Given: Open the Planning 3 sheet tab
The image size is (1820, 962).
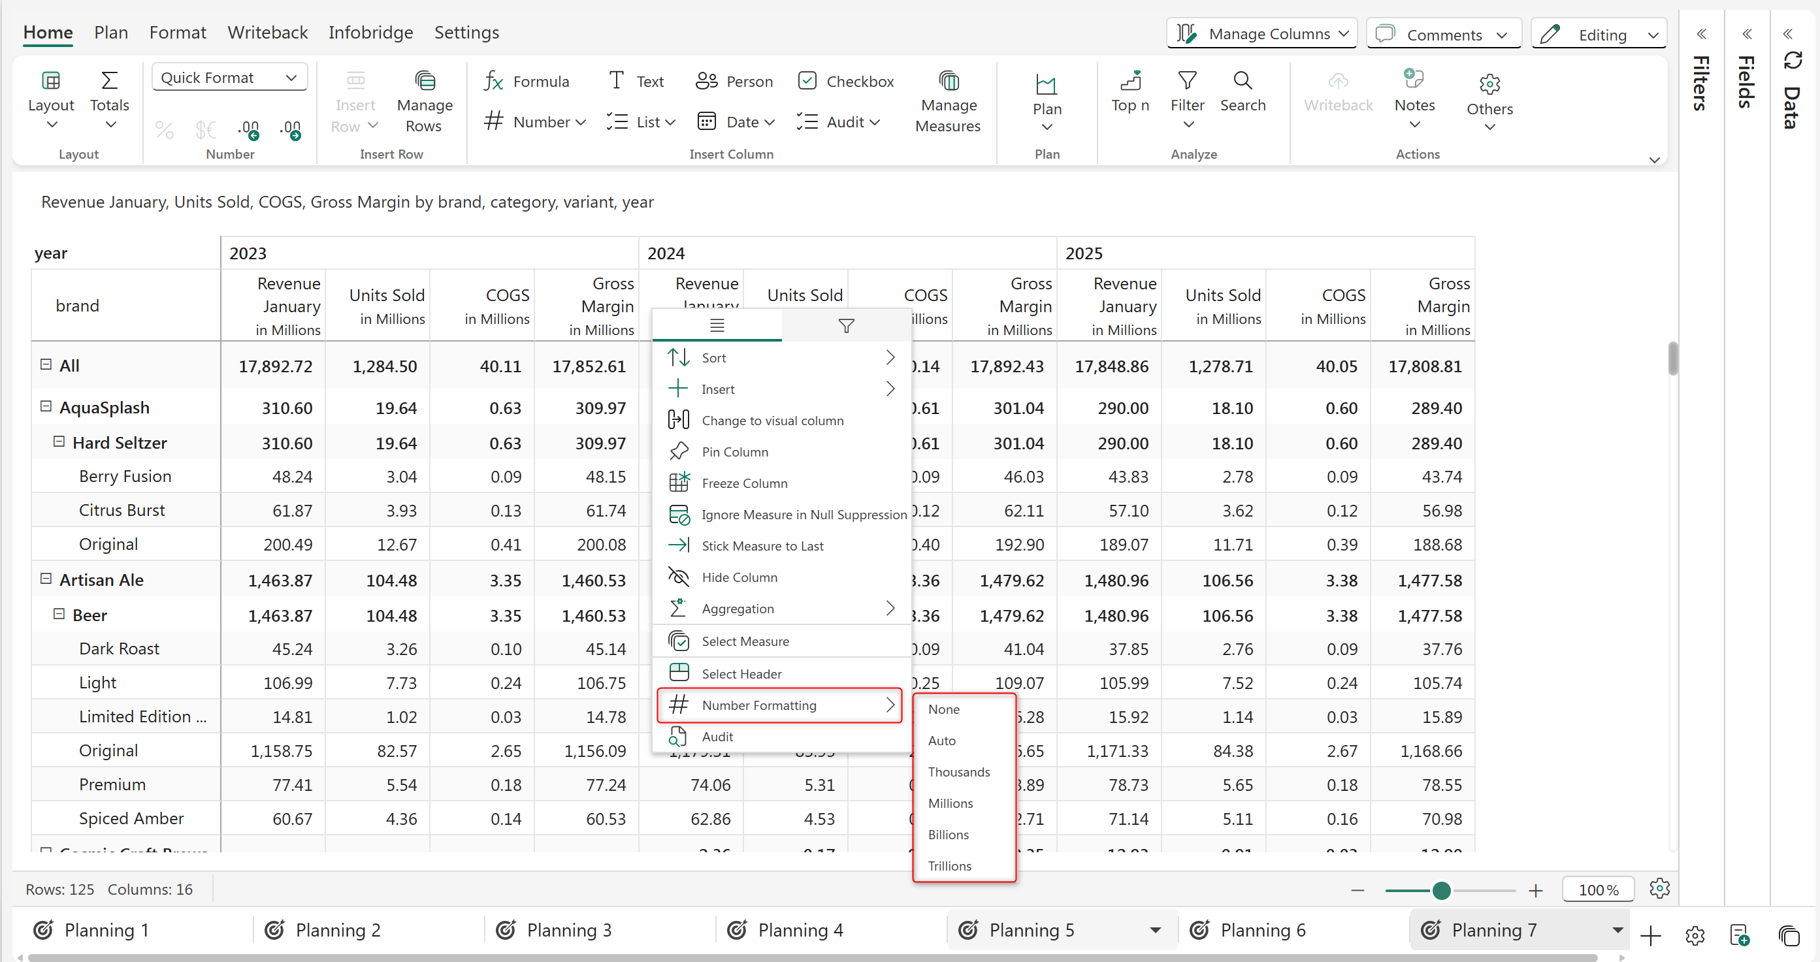Looking at the screenshot, I should (x=568, y=930).
